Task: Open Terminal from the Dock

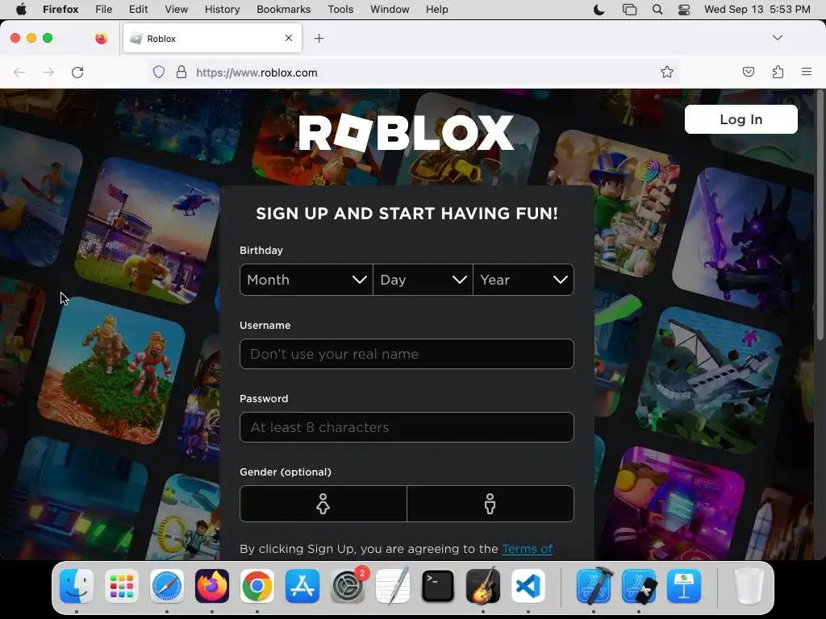Action: pos(438,586)
